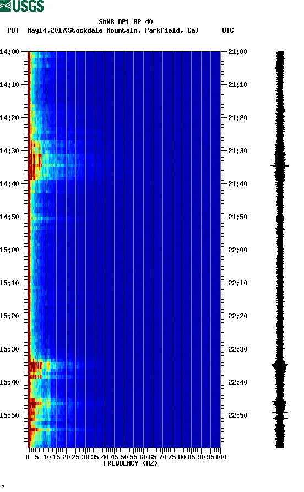Click the 14:10 PDT time label
This screenshot has height=492, width=304.
(9, 85)
